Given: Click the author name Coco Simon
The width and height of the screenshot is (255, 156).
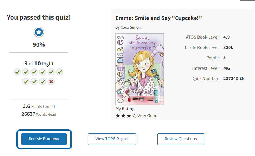Looking at the screenshot, I should [131, 27].
